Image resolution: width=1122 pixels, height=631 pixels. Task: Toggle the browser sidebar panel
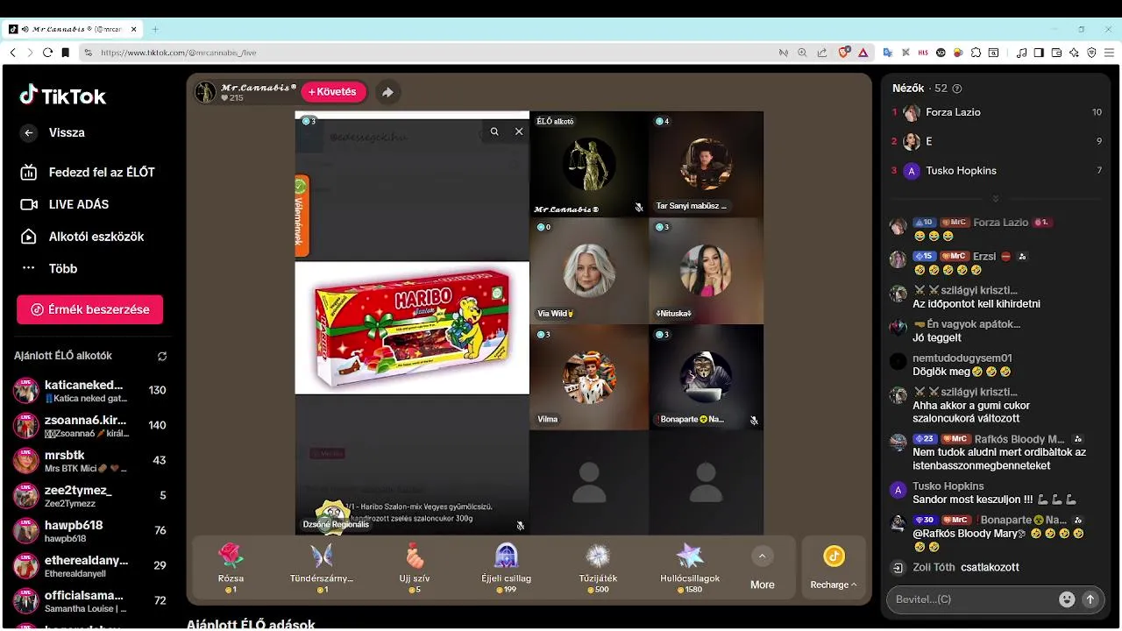[1039, 53]
